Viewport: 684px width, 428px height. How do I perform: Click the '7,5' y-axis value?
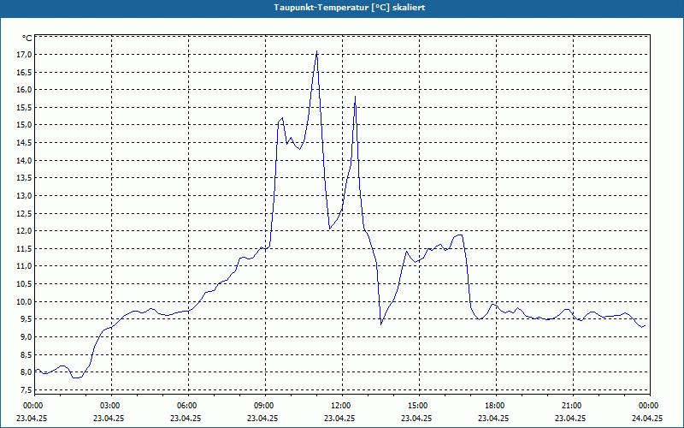[27, 389]
